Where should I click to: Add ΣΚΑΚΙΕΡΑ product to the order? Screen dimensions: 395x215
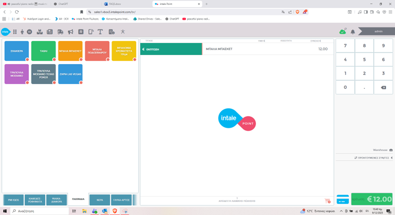pyautogui.click(x=17, y=51)
